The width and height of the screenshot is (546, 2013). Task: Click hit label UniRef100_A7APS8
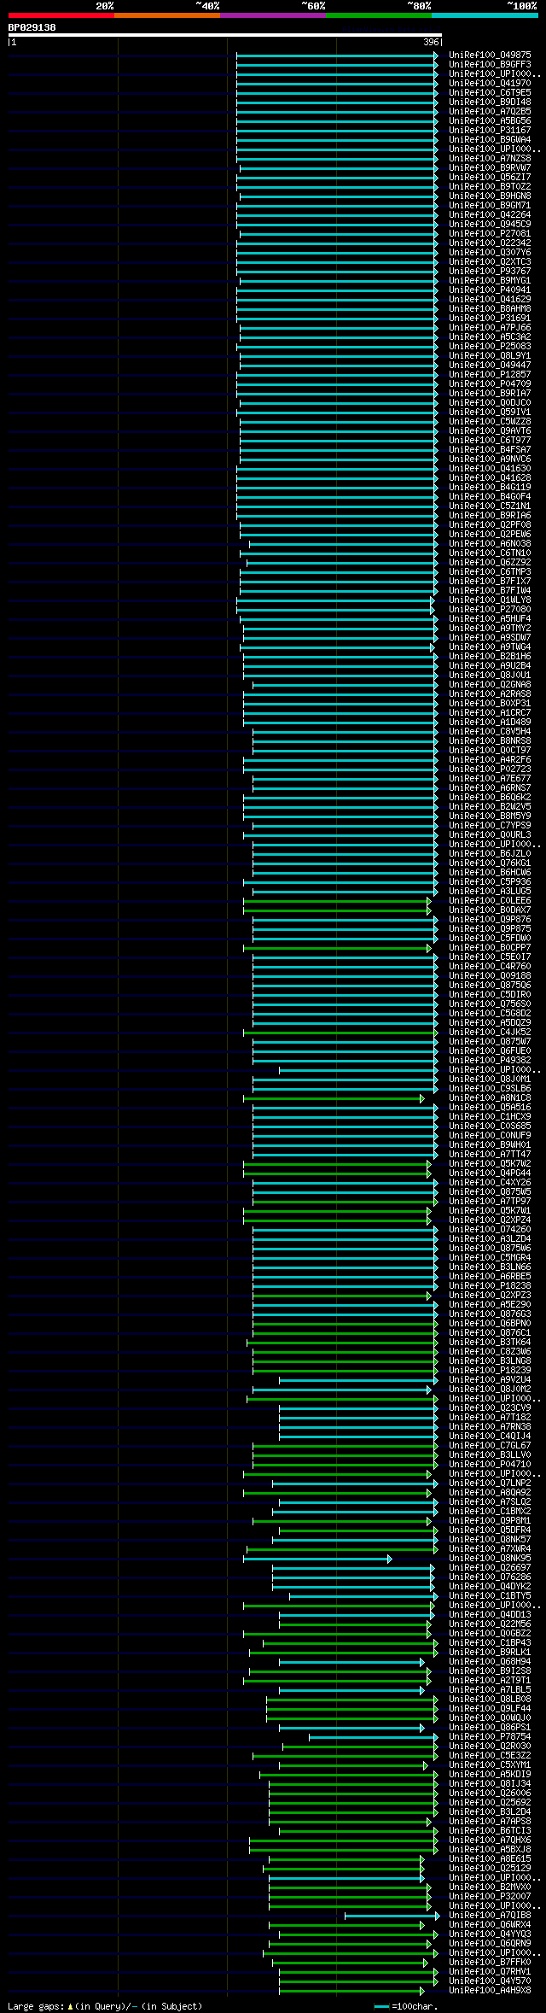(x=490, y=1821)
